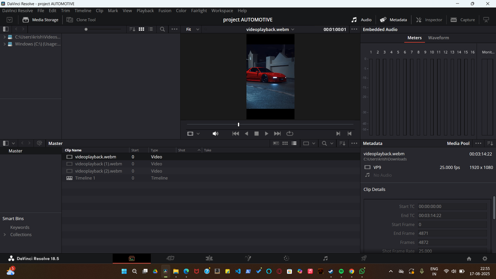Switch to the Fairlight page
Image resolution: width=496 pixels, height=279 pixels.
[325, 258]
